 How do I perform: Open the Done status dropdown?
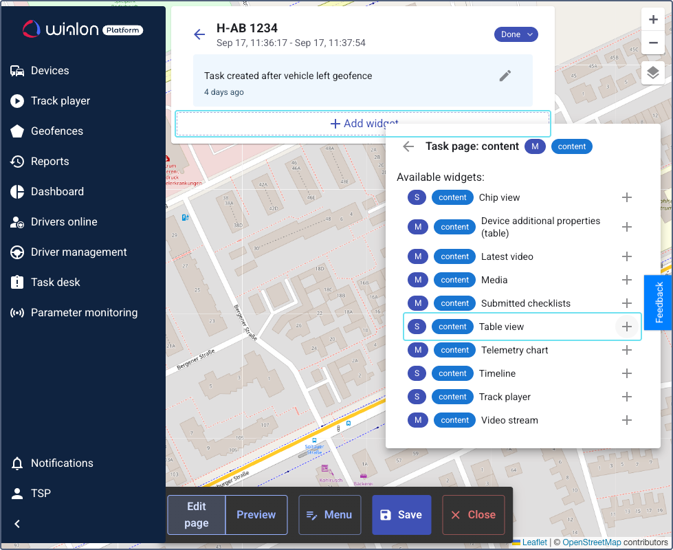pos(516,34)
